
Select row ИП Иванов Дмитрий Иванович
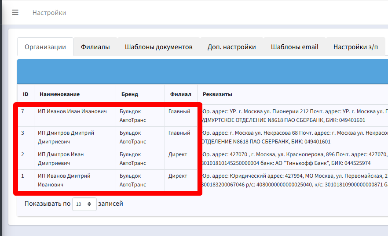coord(64,180)
